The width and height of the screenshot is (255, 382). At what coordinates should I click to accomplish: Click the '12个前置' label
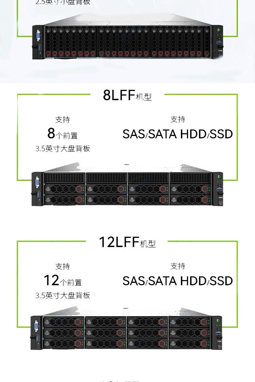(x=63, y=280)
